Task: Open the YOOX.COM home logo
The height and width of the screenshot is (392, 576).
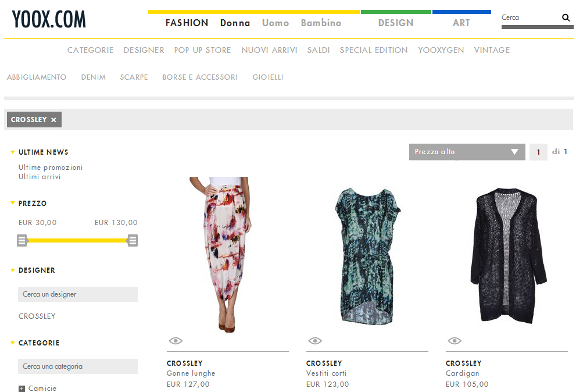Action: (49, 19)
